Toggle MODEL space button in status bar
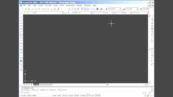Viewport: 173px width, 97px height. [x=98, y=95]
